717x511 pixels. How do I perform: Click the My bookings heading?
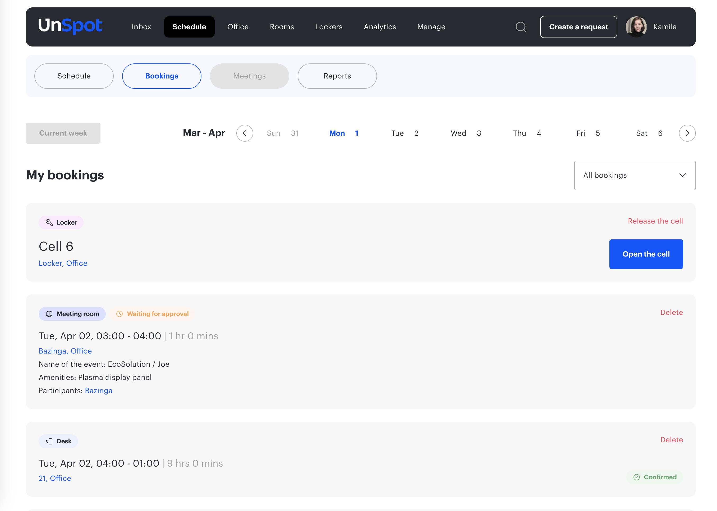coord(65,175)
